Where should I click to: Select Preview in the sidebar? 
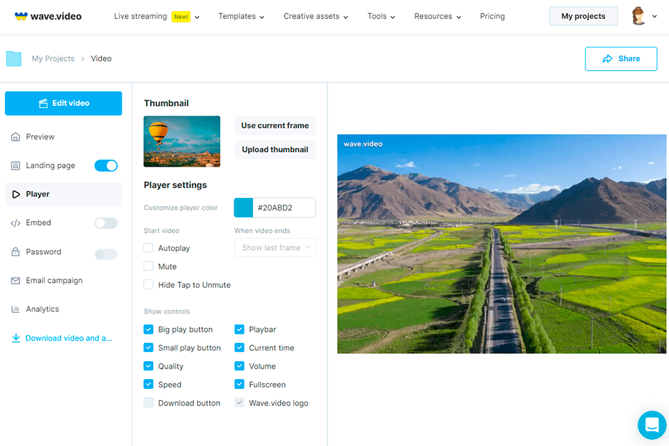pyautogui.click(x=63, y=137)
